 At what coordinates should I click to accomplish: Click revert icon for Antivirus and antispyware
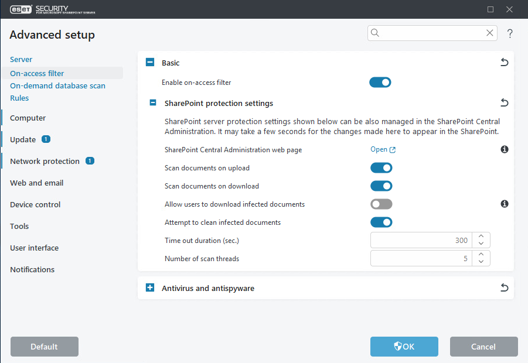pos(504,288)
